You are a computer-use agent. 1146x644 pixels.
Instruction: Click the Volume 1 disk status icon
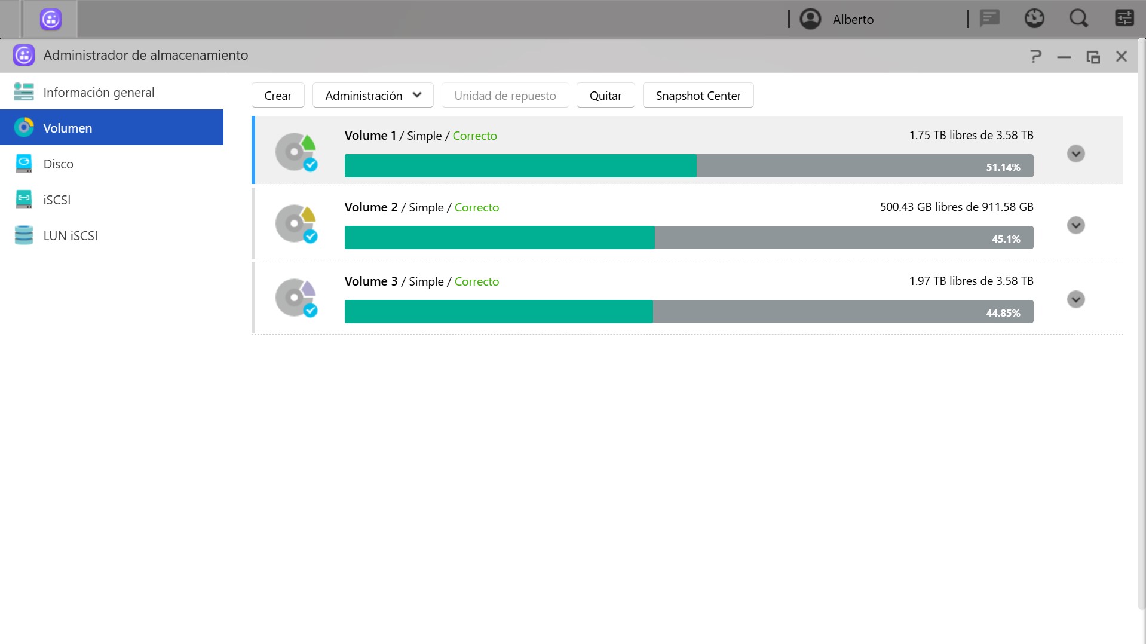click(x=296, y=152)
